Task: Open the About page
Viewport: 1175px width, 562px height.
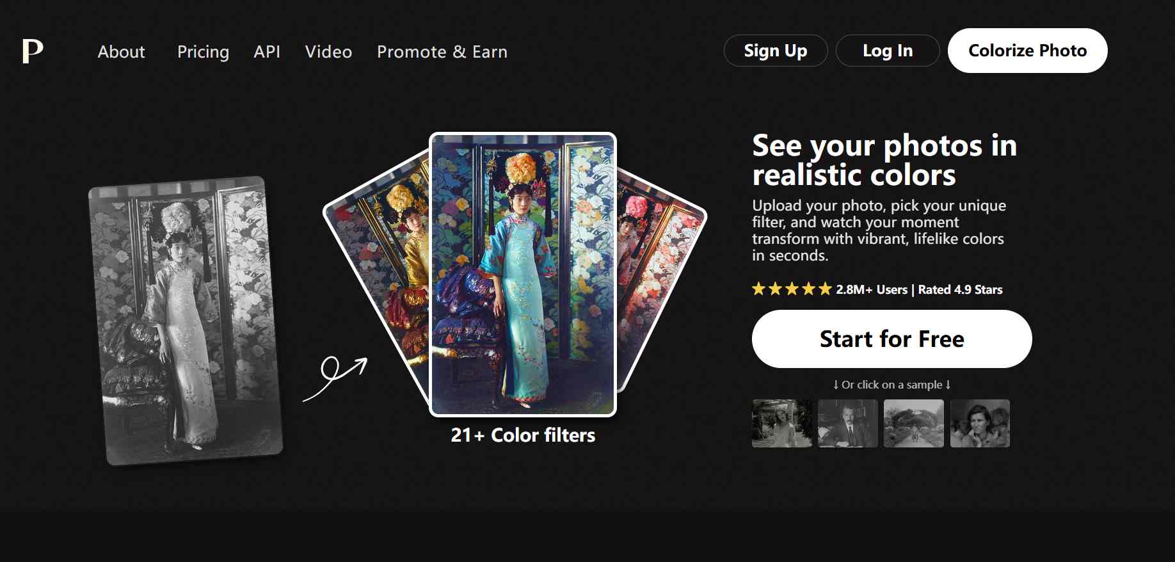Action: (x=121, y=52)
